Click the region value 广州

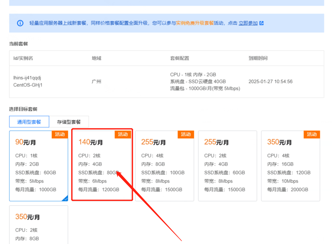point(96,81)
